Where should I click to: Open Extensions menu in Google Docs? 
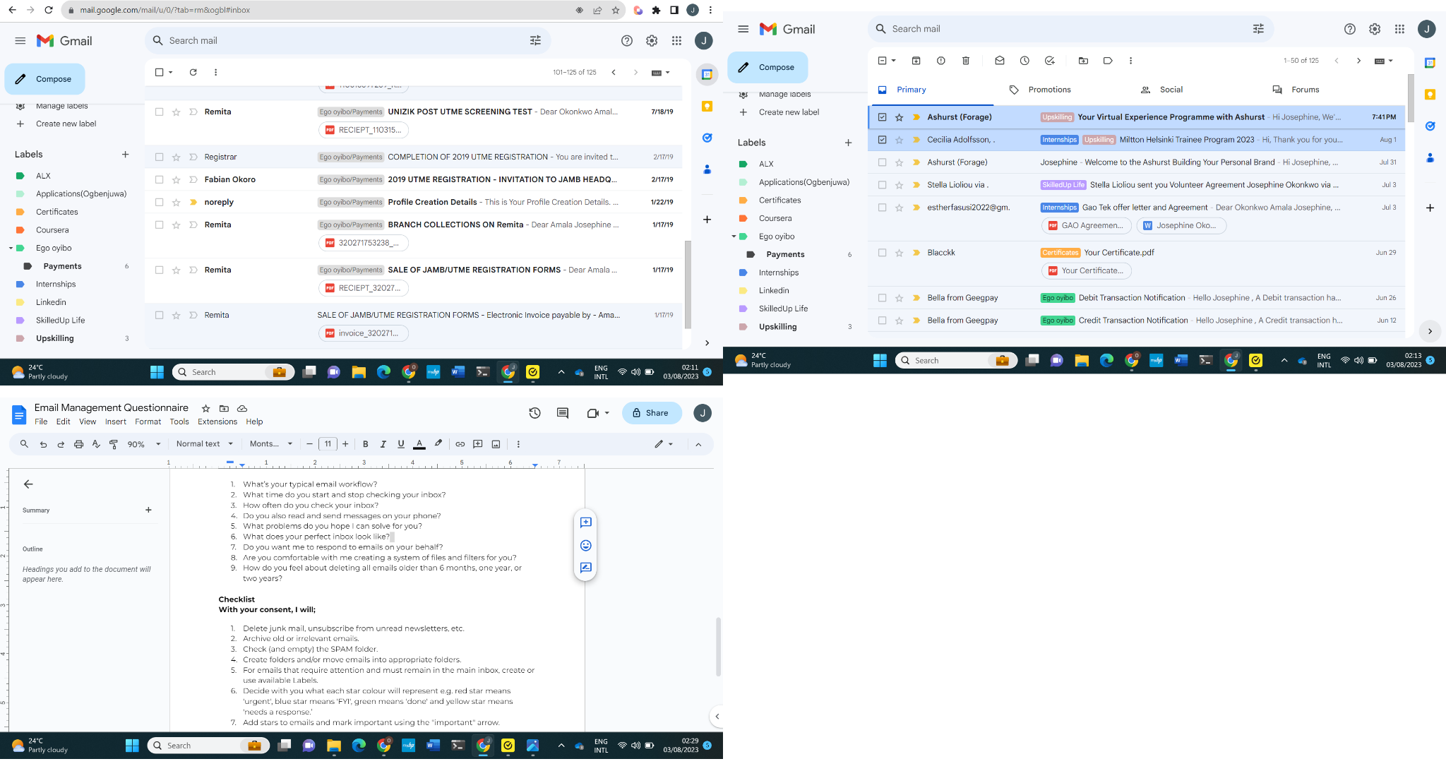click(x=217, y=422)
